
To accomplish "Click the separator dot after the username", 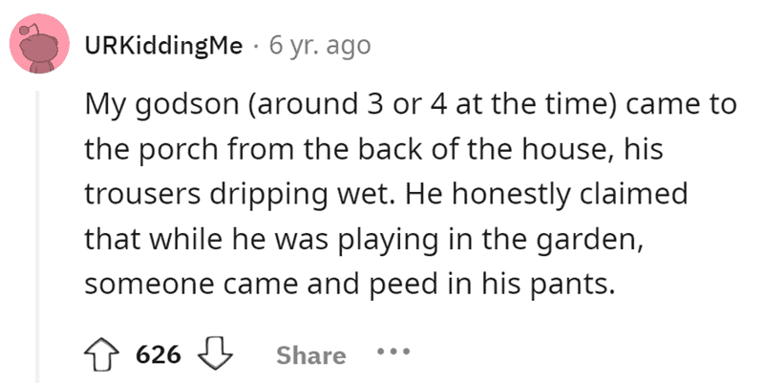I will point(258,45).
